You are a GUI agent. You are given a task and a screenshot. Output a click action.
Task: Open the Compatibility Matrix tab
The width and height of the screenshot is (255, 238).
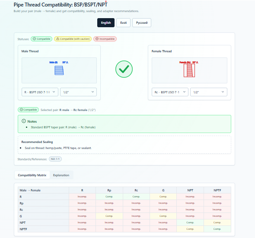[x=32, y=175]
